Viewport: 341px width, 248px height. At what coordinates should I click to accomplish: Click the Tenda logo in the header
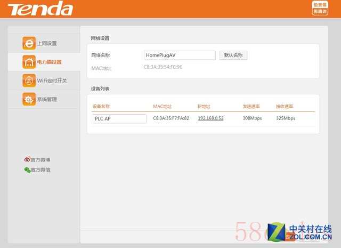click(40, 9)
